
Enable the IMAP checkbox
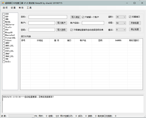tap(4, 54)
